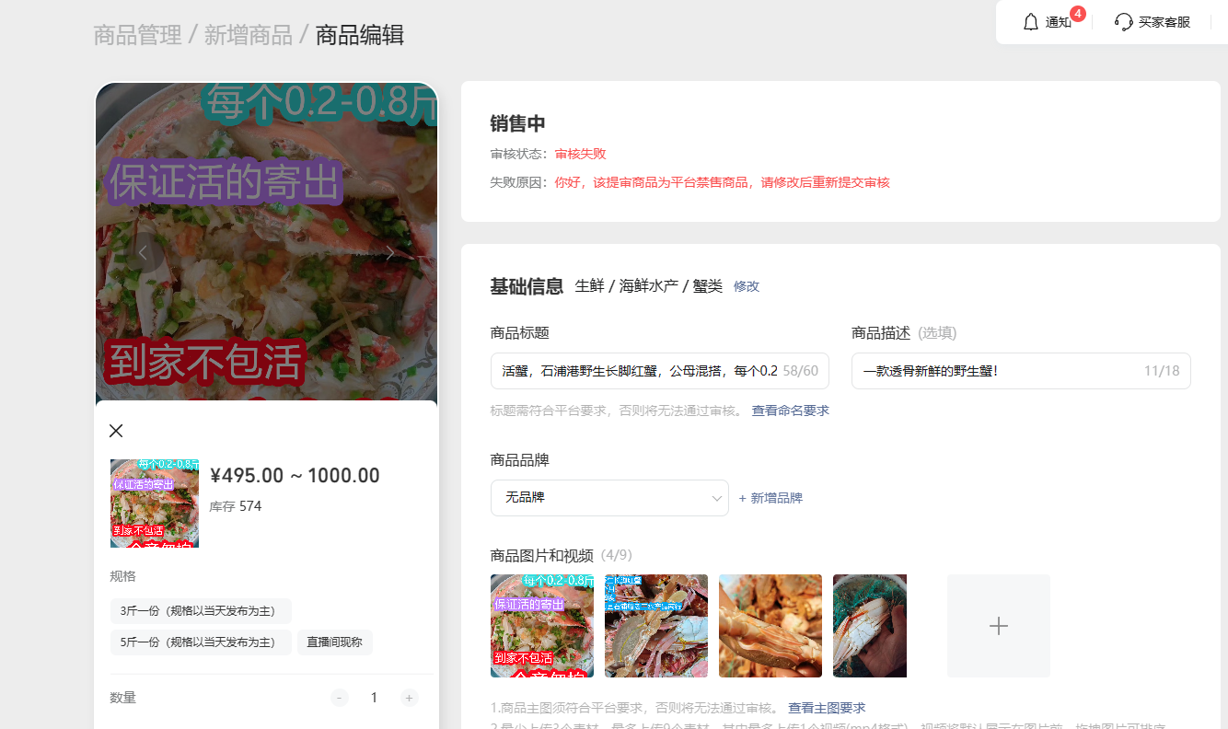Click the failure reason message text
The image size is (1228, 729).
[722, 182]
